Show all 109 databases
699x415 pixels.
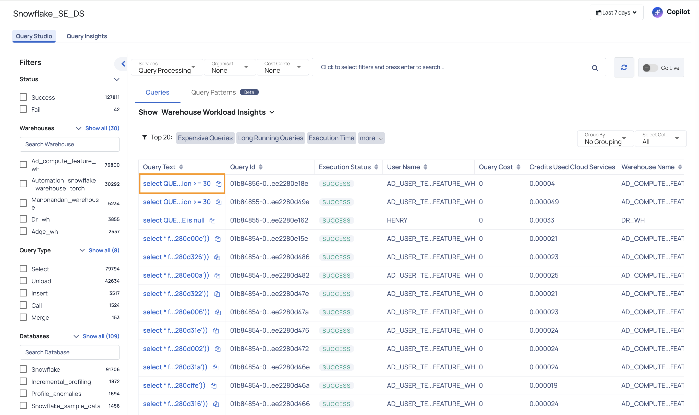pyautogui.click(x=101, y=336)
